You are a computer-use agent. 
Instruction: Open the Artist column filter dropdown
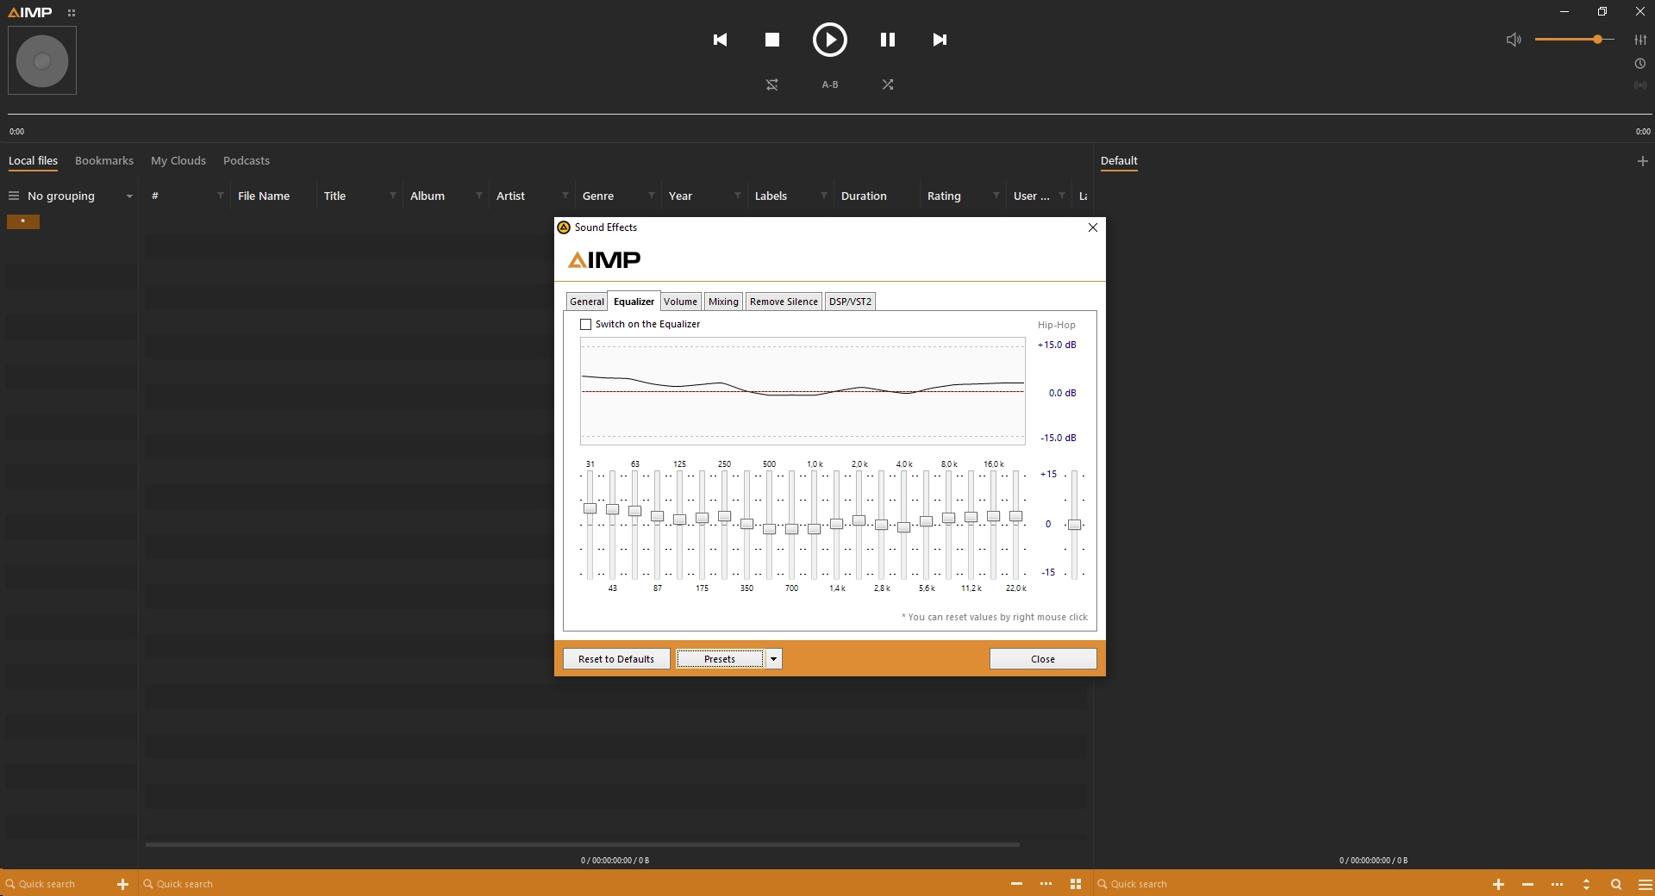tap(565, 196)
